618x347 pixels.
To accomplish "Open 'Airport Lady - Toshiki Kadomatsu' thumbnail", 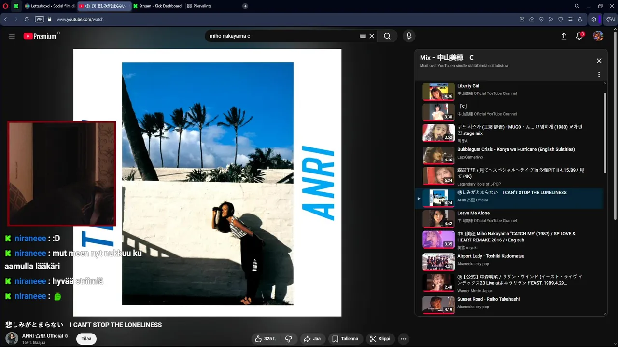I will (x=438, y=262).
